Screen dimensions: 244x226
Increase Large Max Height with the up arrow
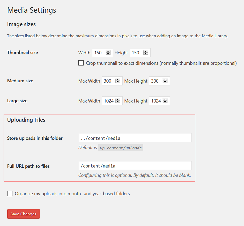(x=165, y=100)
